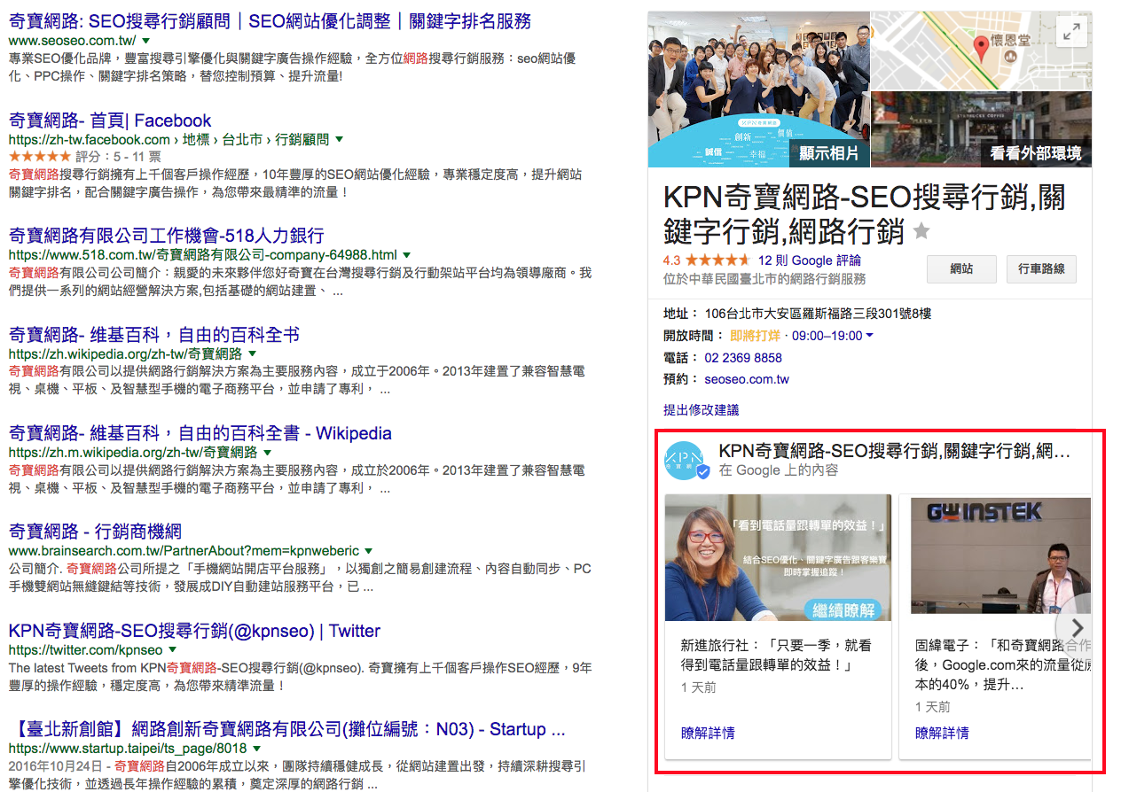Click 顯示相片 on the team photo

tap(828, 152)
